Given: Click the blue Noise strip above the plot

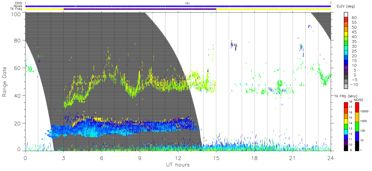Looking at the screenshot, I should pos(178,6).
